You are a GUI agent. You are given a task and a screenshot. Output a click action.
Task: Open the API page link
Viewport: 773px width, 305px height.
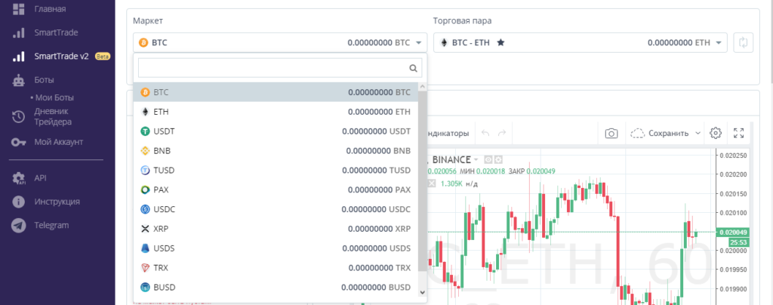coord(40,178)
